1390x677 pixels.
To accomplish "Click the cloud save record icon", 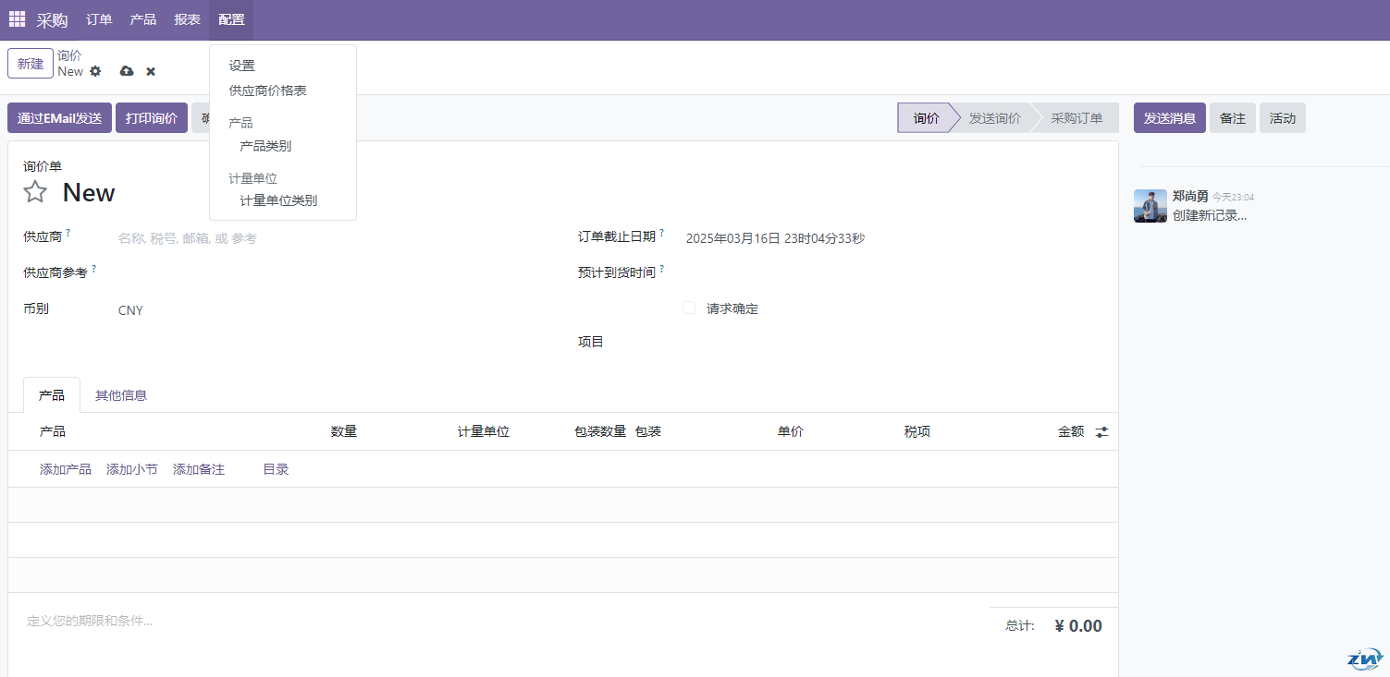I will (127, 71).
